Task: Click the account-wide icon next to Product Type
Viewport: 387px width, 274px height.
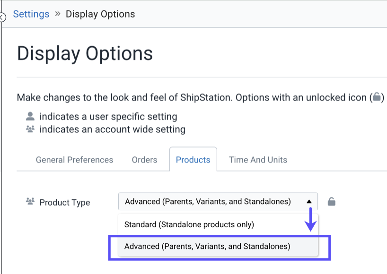Action: [30, 202]
